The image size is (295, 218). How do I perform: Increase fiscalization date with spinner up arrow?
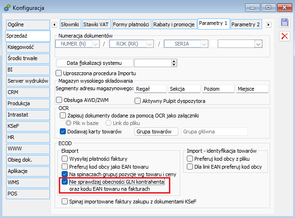(174, 61)
